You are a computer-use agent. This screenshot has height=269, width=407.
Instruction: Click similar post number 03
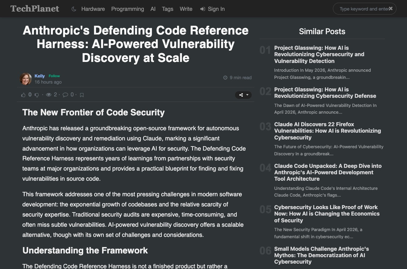[x=265, y=127]
